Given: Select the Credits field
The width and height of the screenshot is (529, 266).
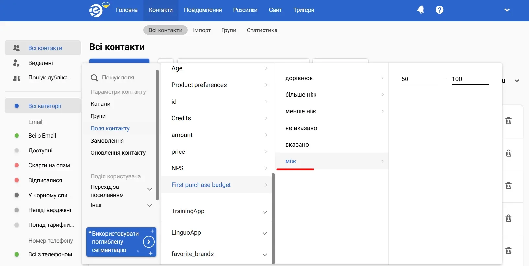Looking at the screenshot, I should 216,118.
